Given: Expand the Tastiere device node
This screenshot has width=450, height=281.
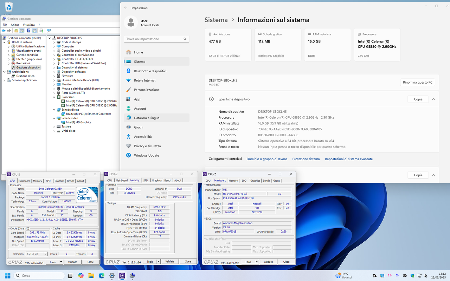Looking at the screenshot, I should 54,126.
